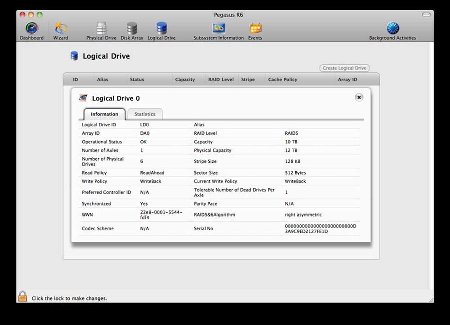Click the OK operational status value
This screenshot has height=325, width=450.
tap(143, 142)
